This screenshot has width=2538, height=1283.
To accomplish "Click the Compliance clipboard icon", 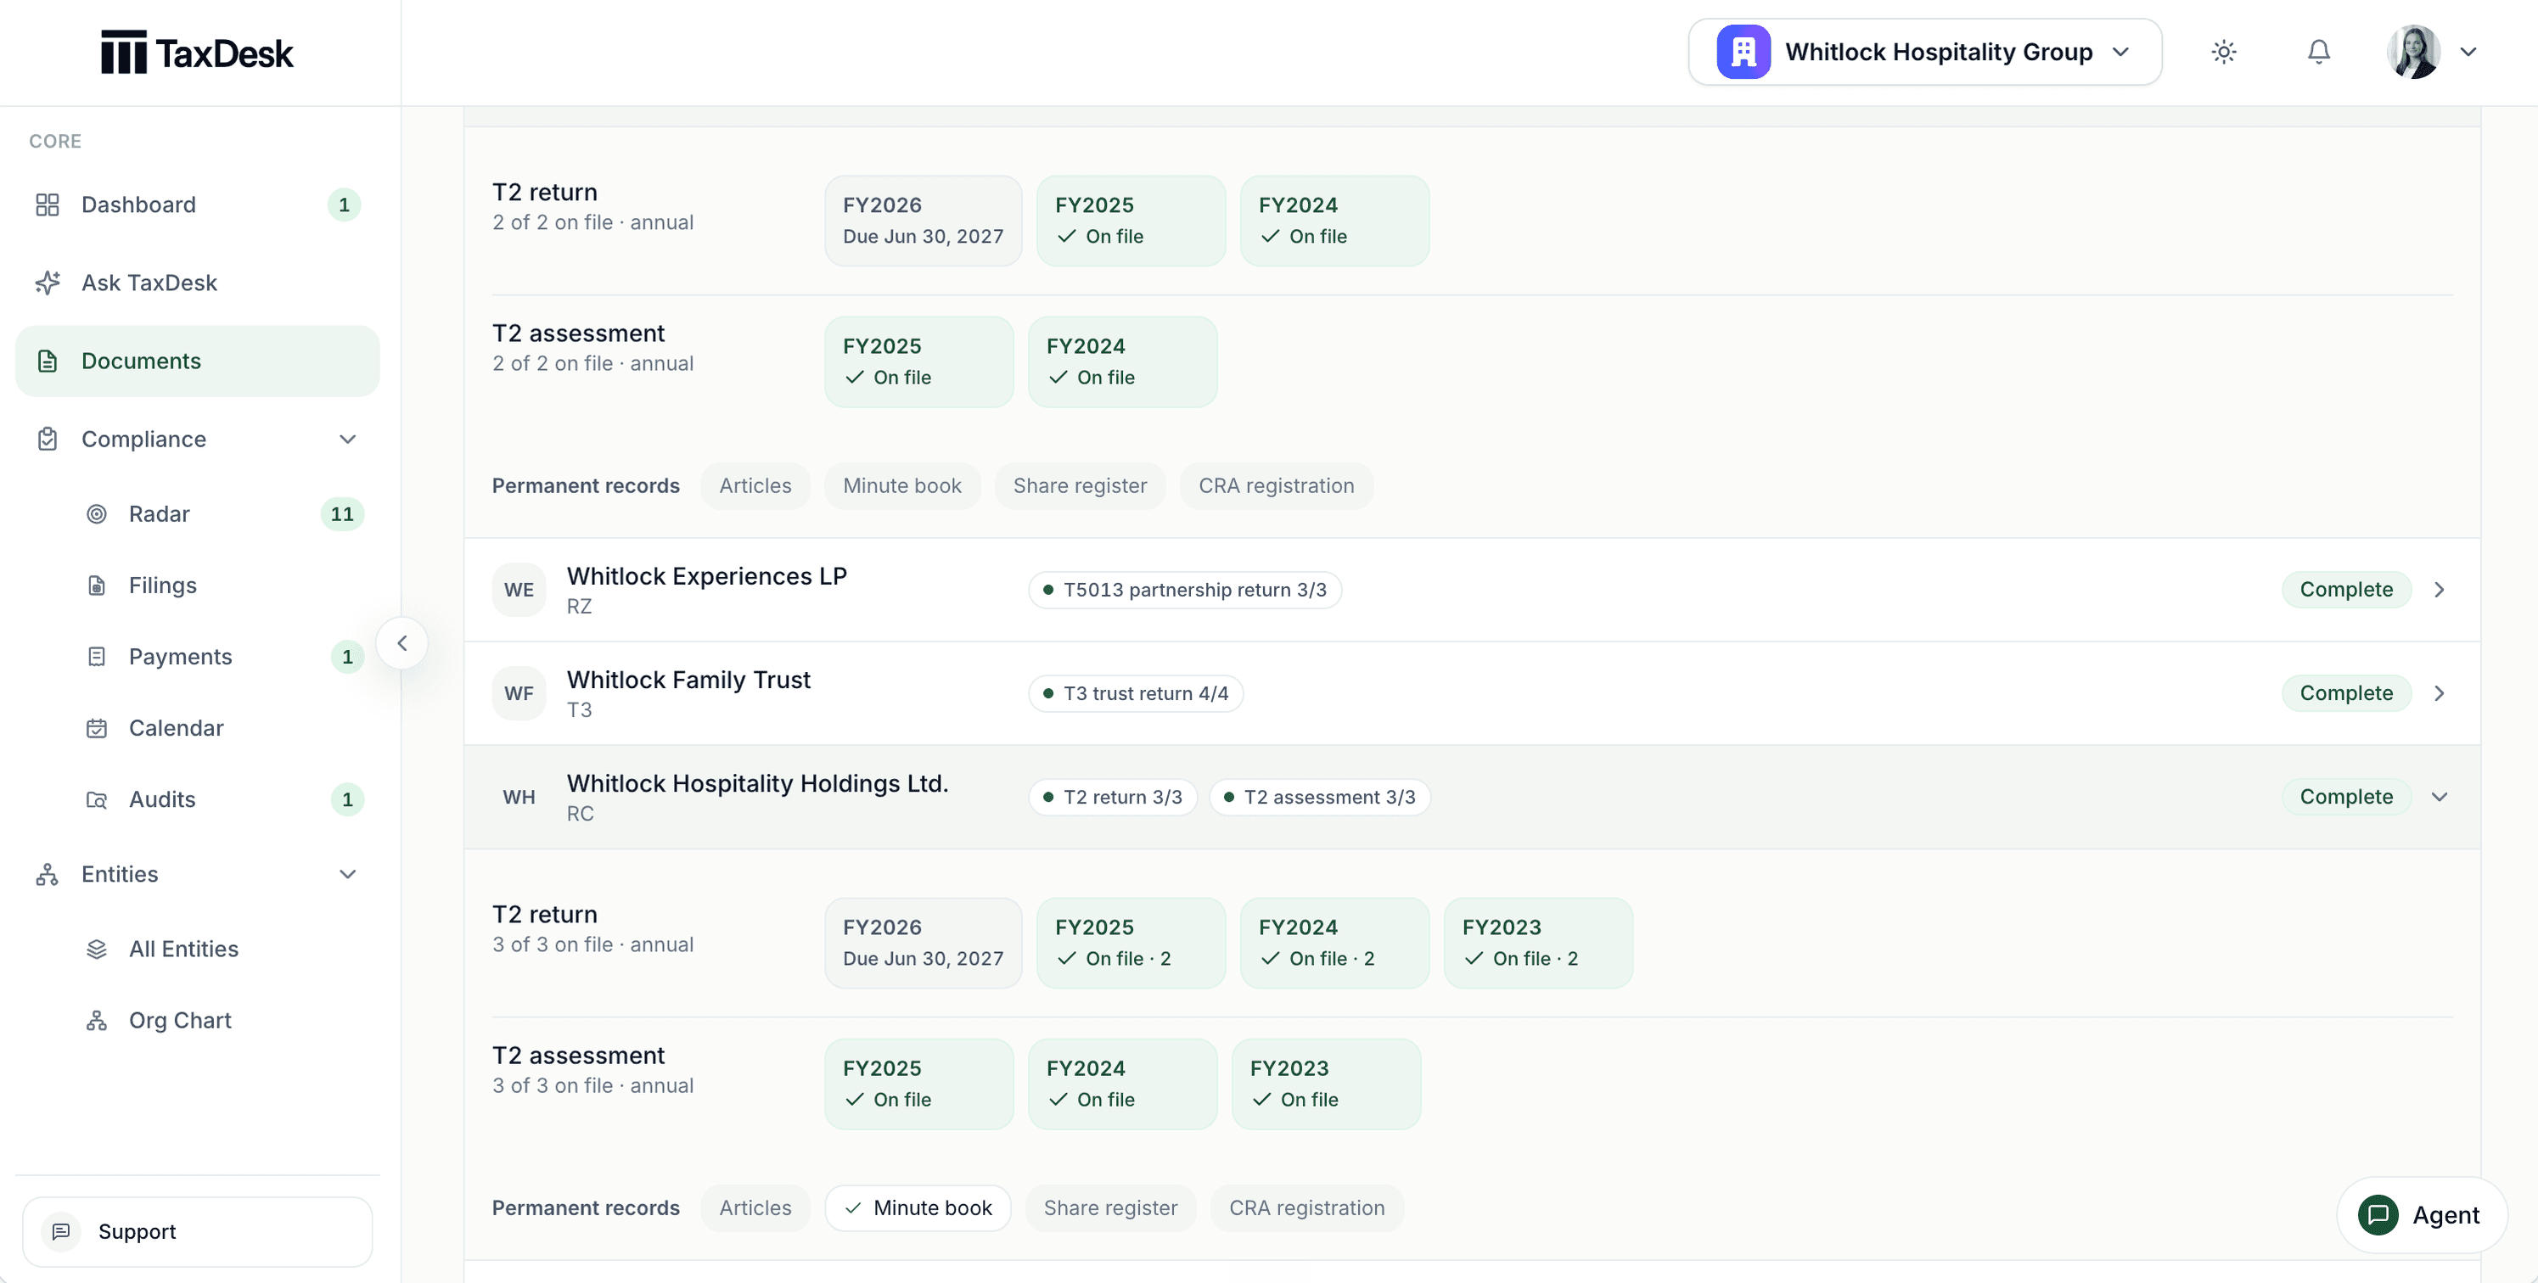I will click(48, 440).
